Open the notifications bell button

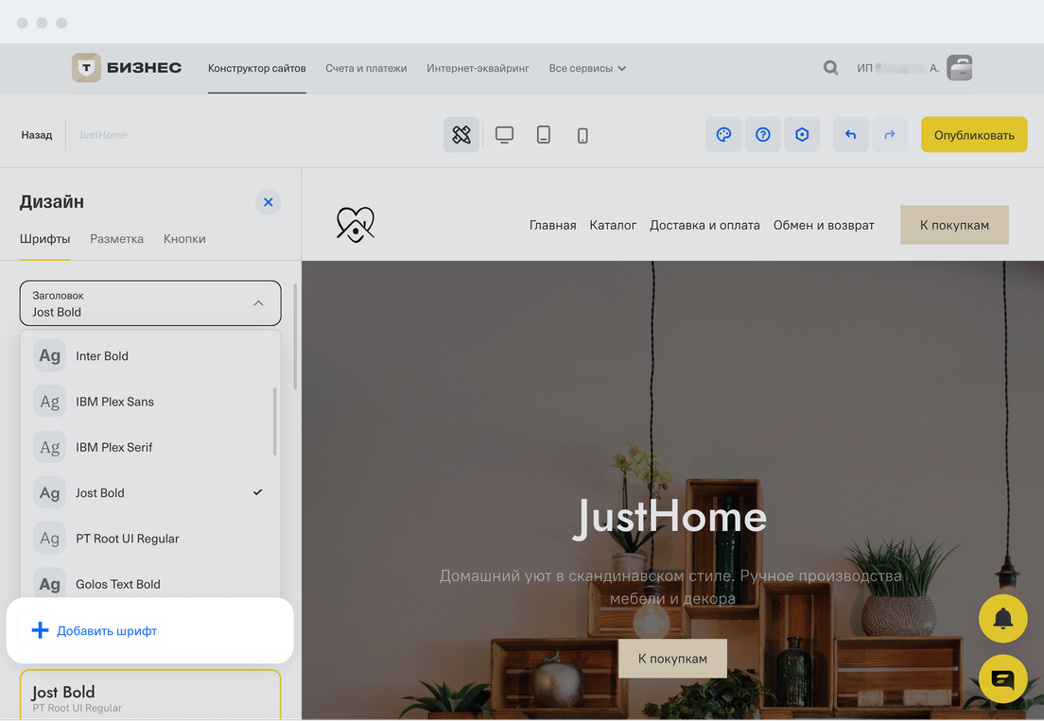(x=1002, y=619)
